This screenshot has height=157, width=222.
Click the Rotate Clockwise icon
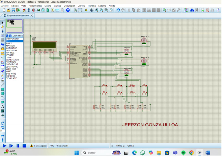tap(3, 123)
